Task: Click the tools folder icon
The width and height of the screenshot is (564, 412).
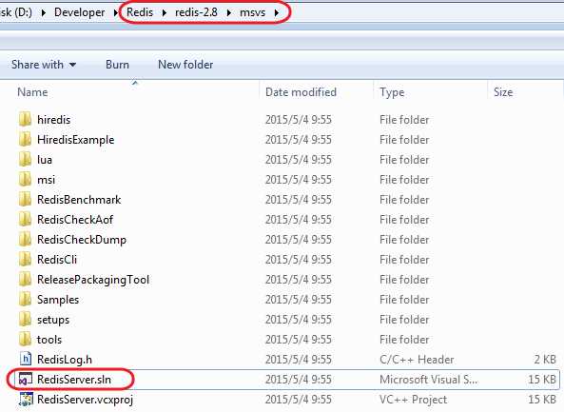Action: [25, 340]
